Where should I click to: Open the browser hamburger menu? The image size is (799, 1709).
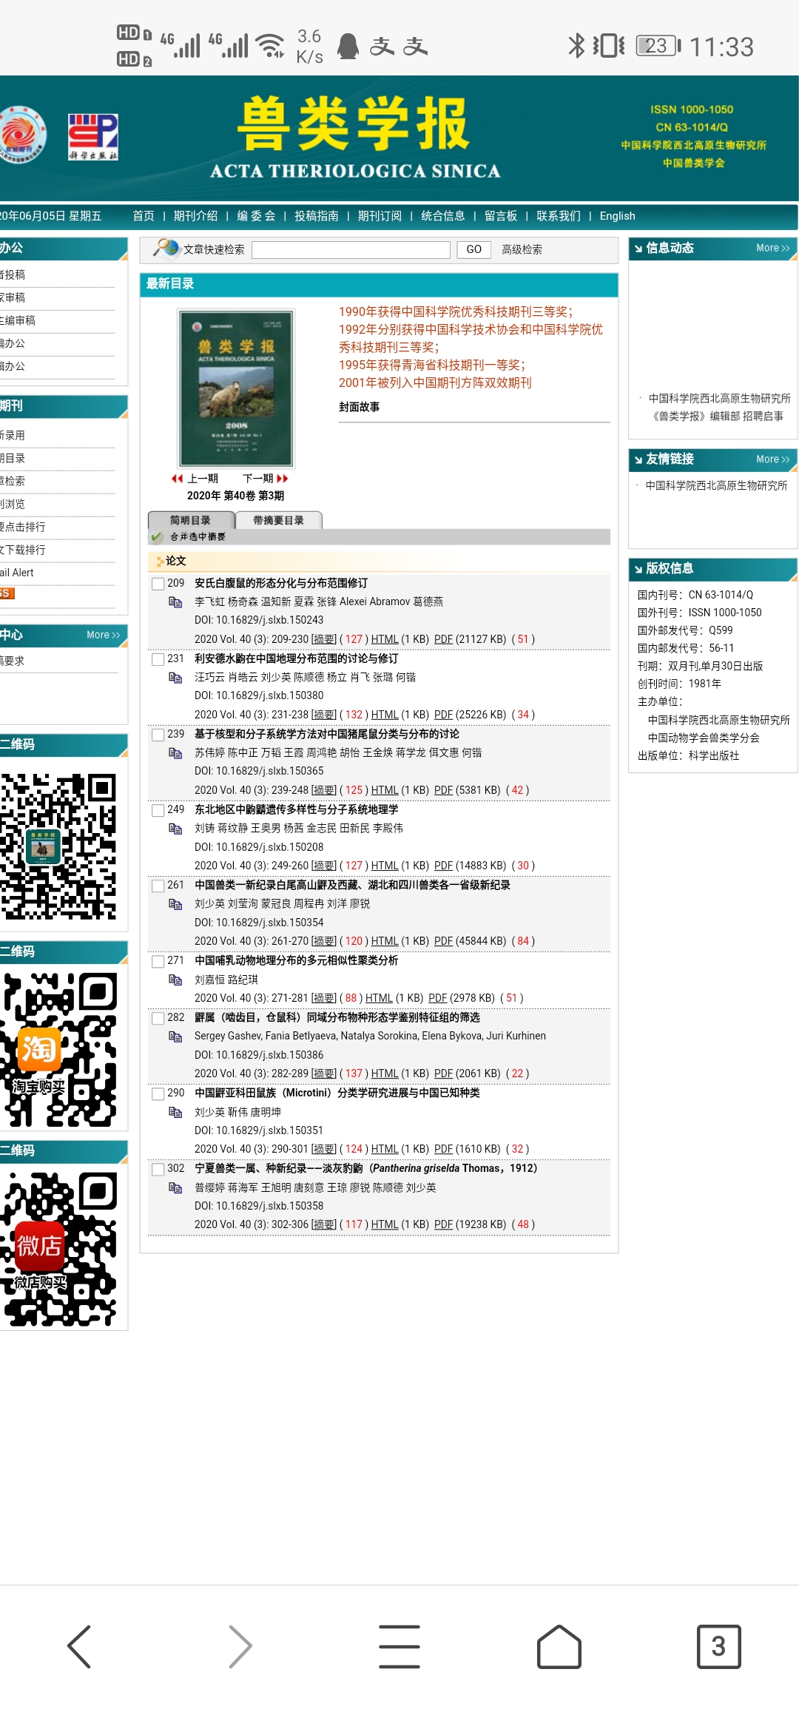399,1646
